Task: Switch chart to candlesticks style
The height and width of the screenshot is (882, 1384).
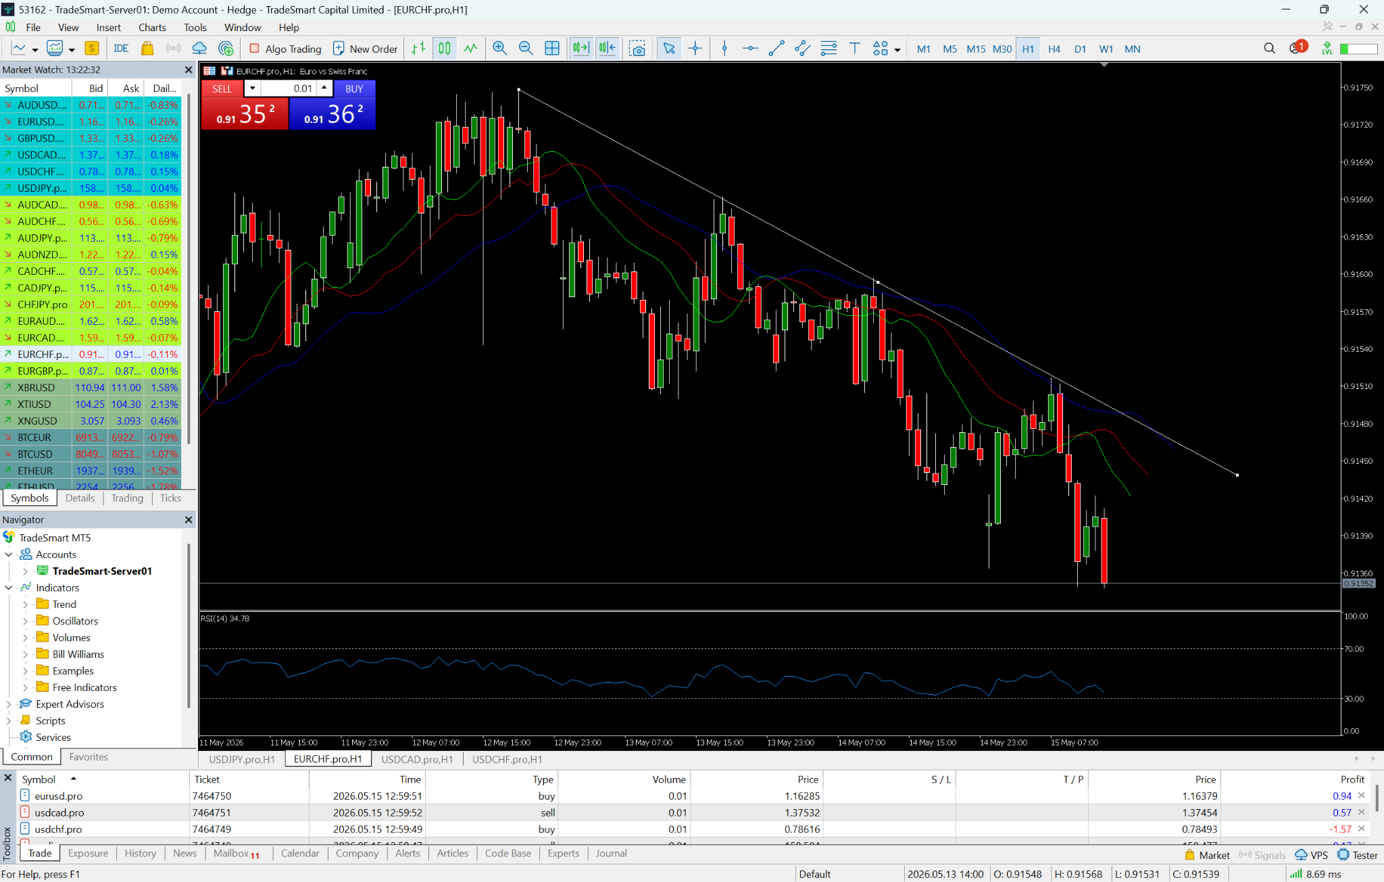Action: (x=445, y=49)
